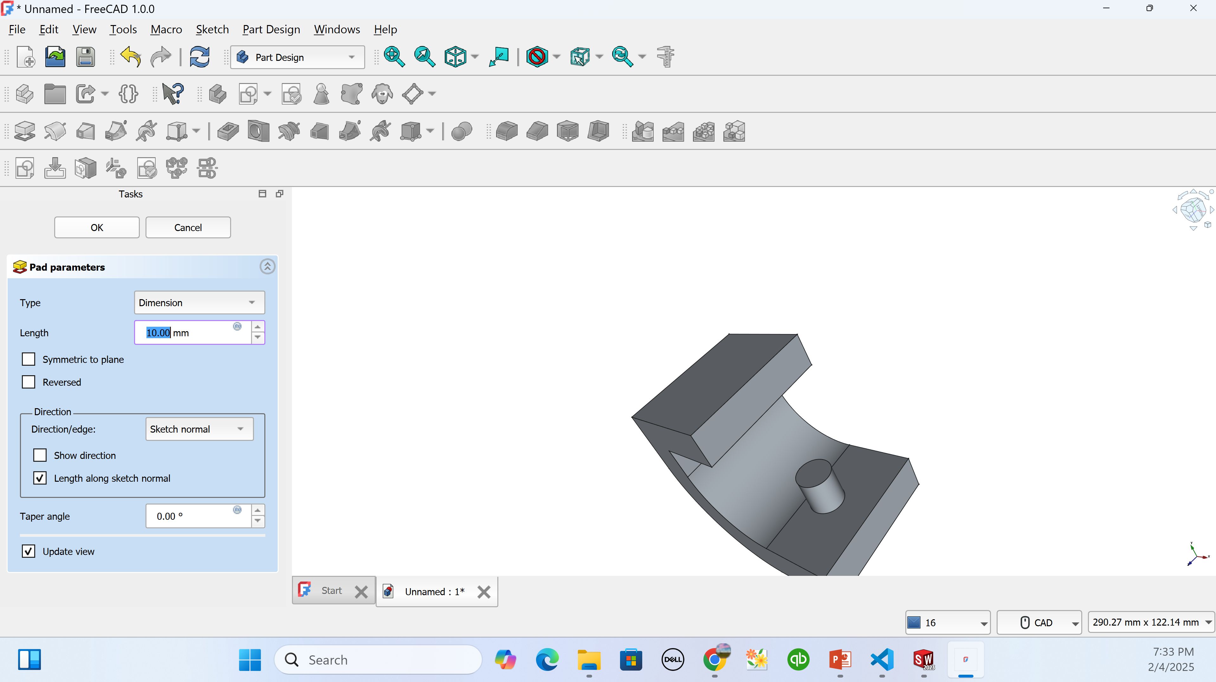
Task: Select the Hole tool icon
Action: click(258, 131)
